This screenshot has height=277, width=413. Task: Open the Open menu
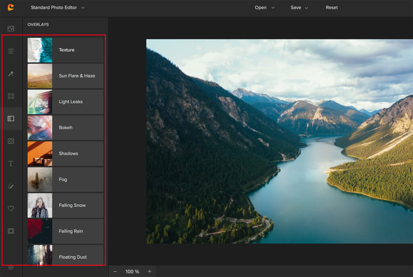(x=261, y=8)
